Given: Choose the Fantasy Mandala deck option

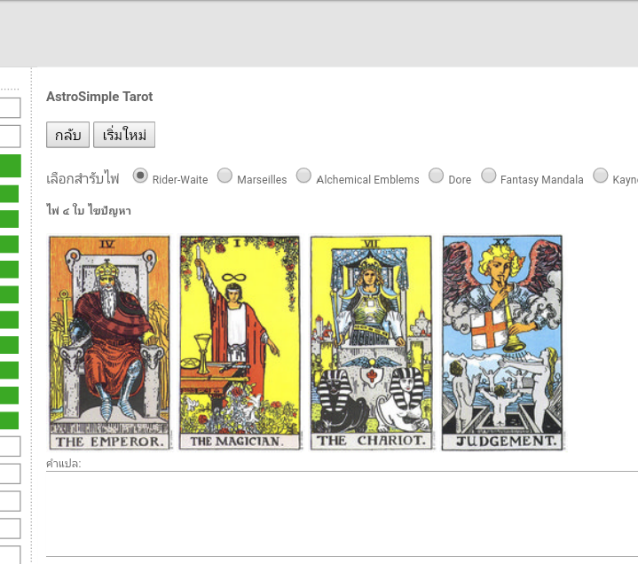Looking at the screenshot, I should 489,176.
